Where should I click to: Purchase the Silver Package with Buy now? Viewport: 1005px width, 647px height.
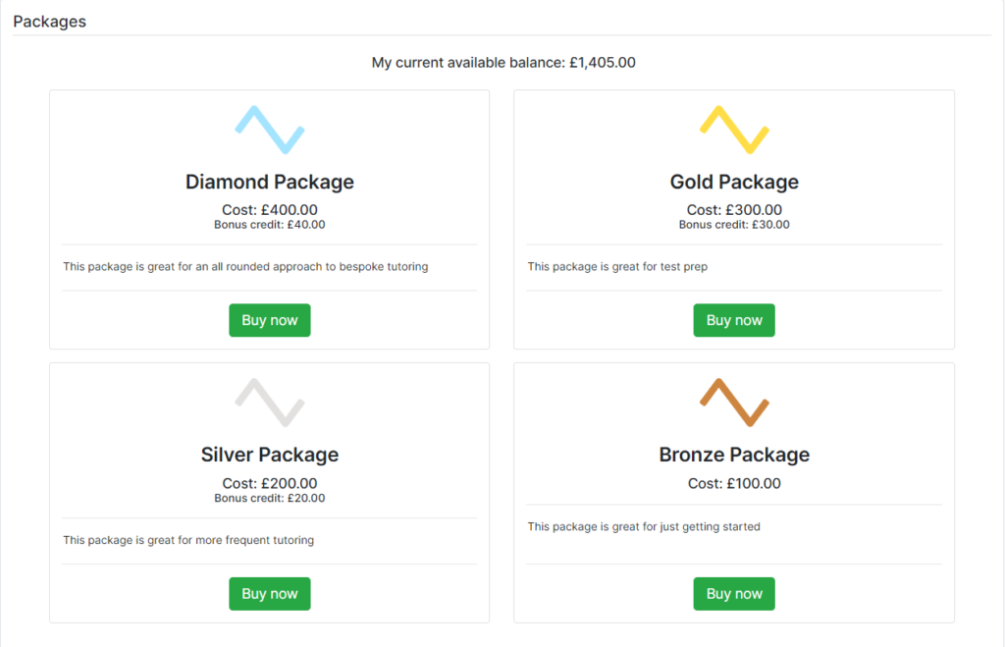click(270, 593)
